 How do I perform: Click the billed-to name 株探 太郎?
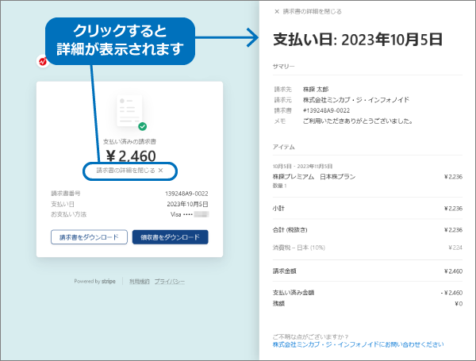point(316,90)
